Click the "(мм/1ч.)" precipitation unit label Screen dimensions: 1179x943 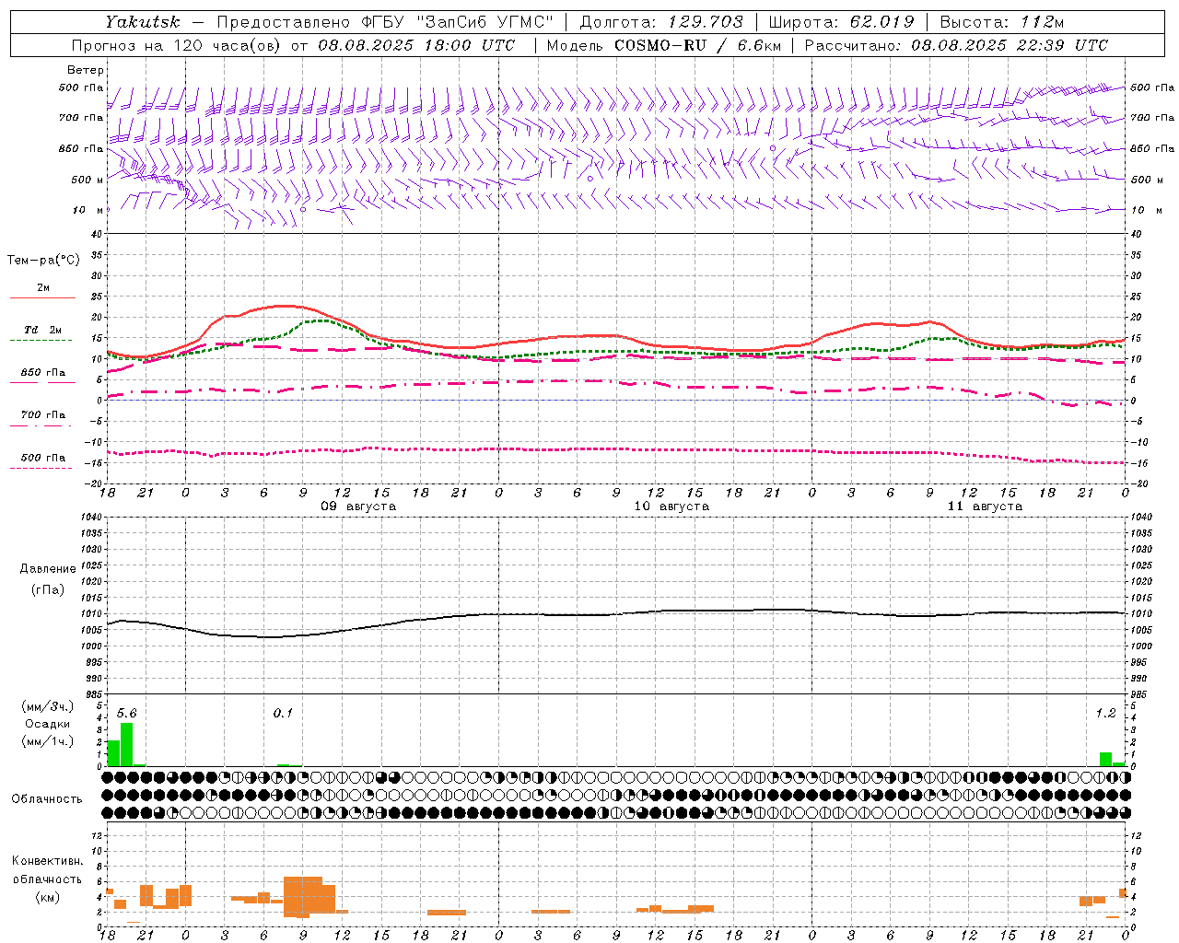[48, 741]
